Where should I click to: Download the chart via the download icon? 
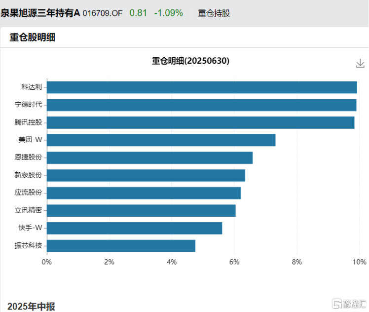point(360,64)
